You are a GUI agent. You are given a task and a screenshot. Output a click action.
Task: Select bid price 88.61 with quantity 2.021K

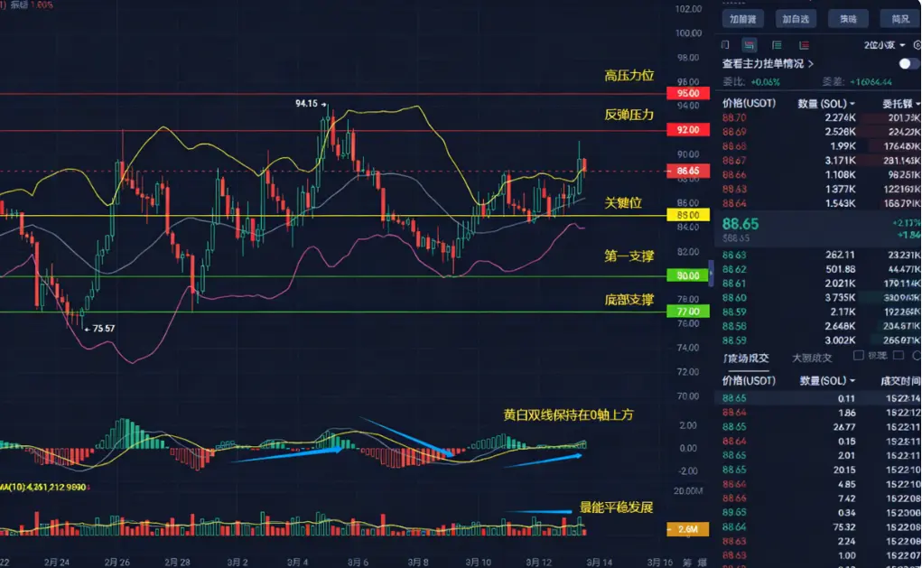734,284
